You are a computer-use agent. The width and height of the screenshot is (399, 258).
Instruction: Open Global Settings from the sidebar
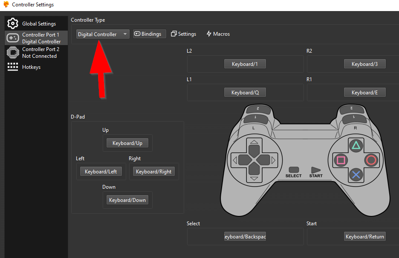[x=36, y=24]
